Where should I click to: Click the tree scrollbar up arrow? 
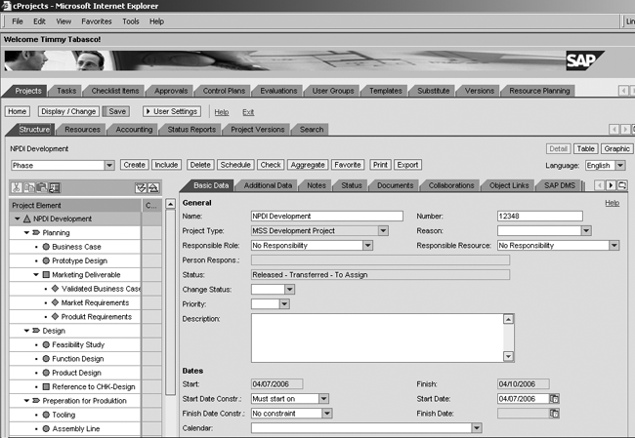point(171,204)
